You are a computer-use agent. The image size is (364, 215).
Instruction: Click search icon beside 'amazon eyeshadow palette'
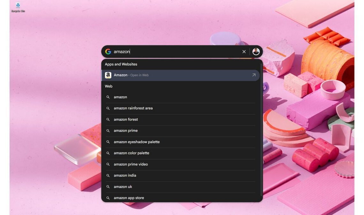pos(108,142)
